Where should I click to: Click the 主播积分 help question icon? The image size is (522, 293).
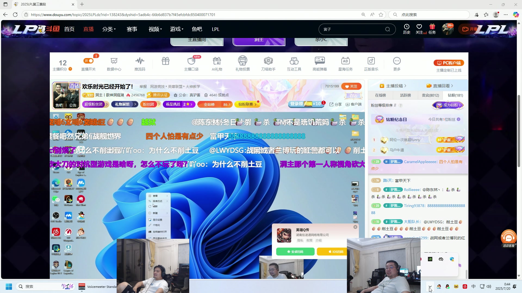(x=70, y=69)
